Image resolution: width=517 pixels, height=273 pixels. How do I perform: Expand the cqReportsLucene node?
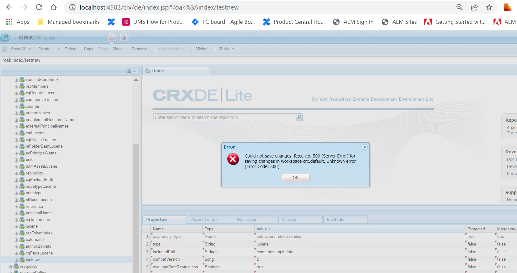coord(16,93)
